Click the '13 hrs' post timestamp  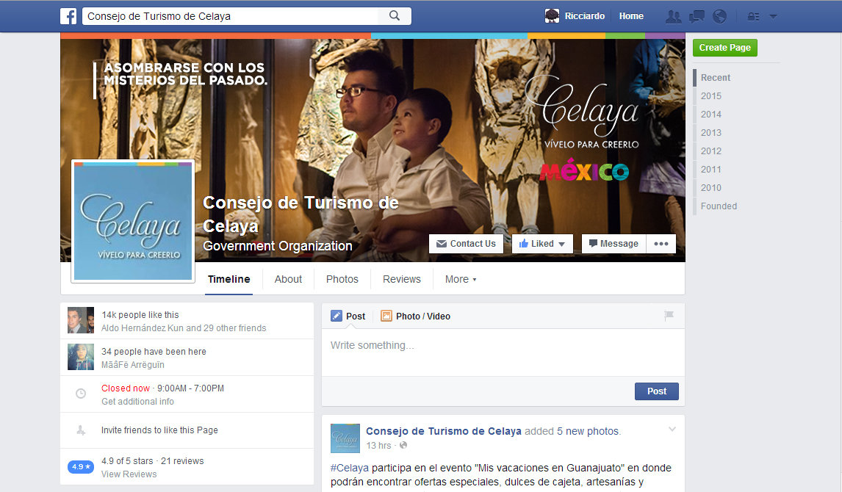378,445
